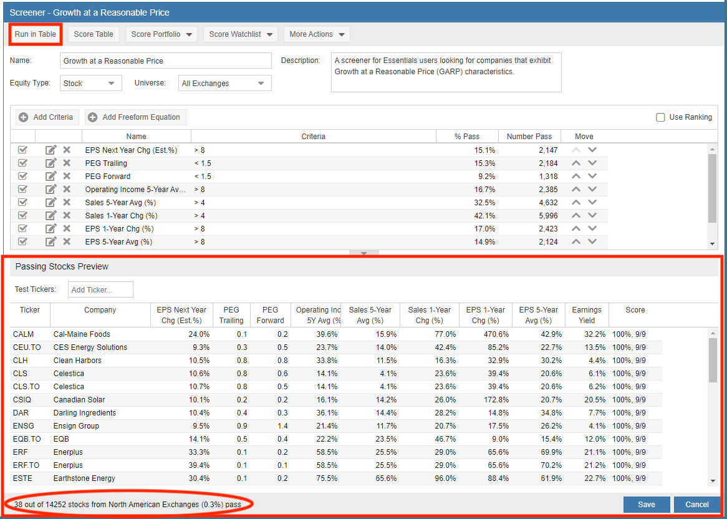Move Sales 5-Year Avg criteria down

tap(592, 202)
